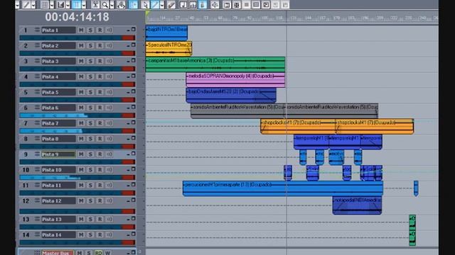Click Pista 5 input echo icon
The height and width of the screenshot is (255, 455).
pos(109,92)
